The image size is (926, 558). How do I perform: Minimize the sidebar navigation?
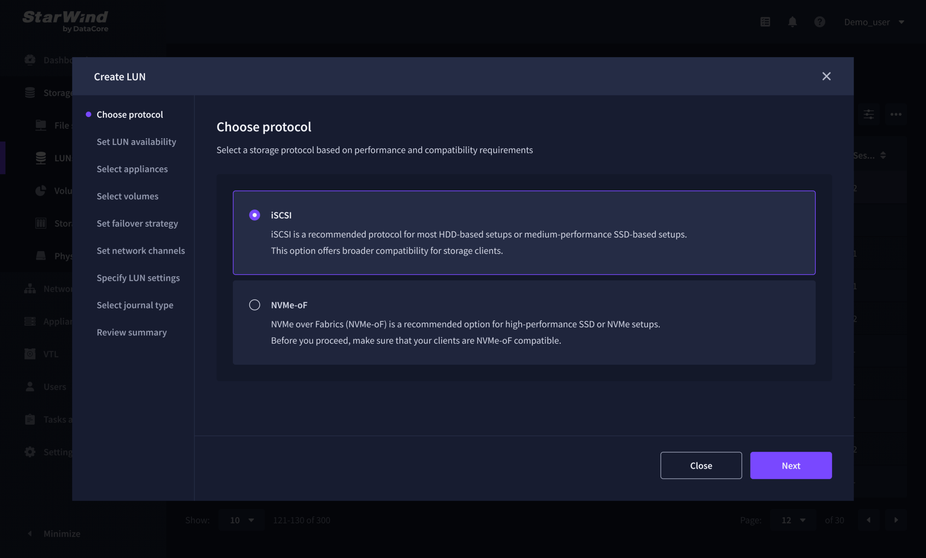tap(55, 533)
